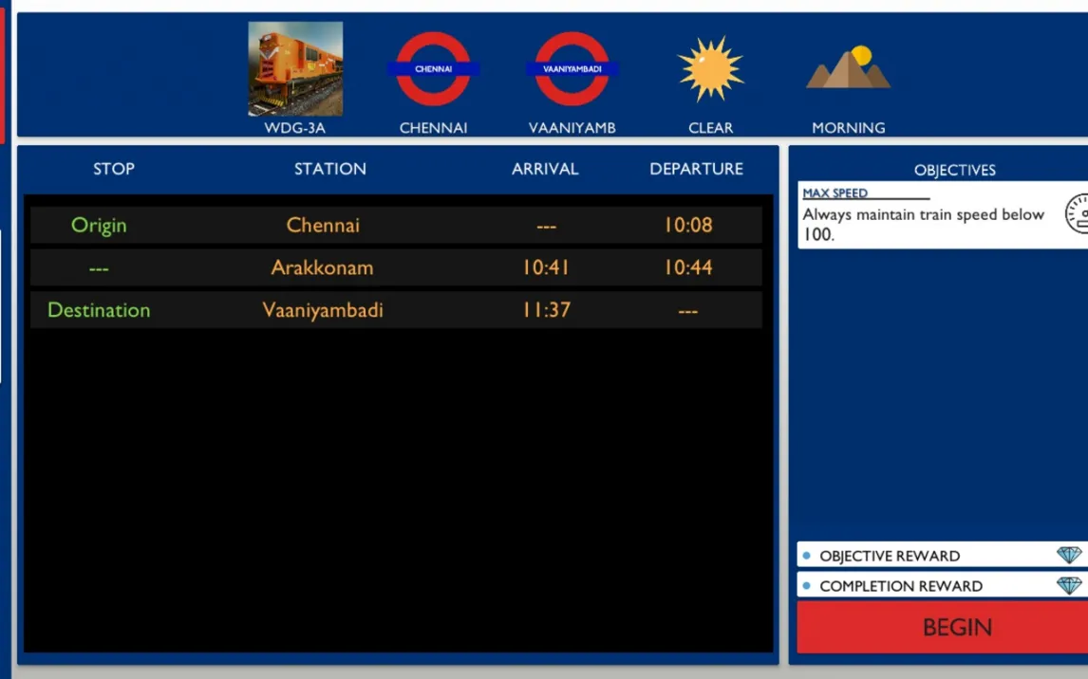Select the Chennai origin station roundel icon
This screenshot has width=1088, height=679.
pyautogui.click(x=433, y=69)
